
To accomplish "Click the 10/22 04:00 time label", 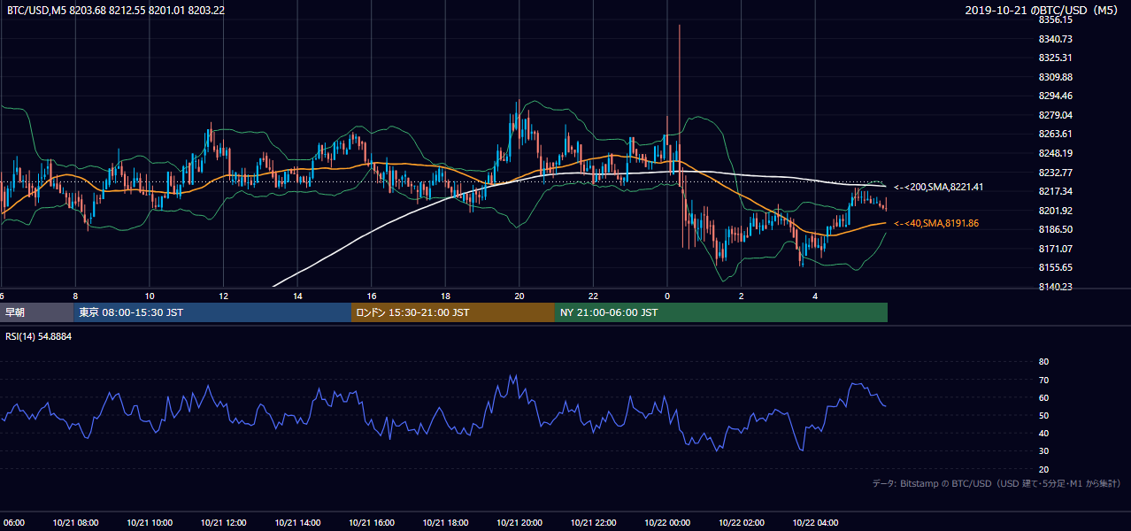I will click(815, 522).
